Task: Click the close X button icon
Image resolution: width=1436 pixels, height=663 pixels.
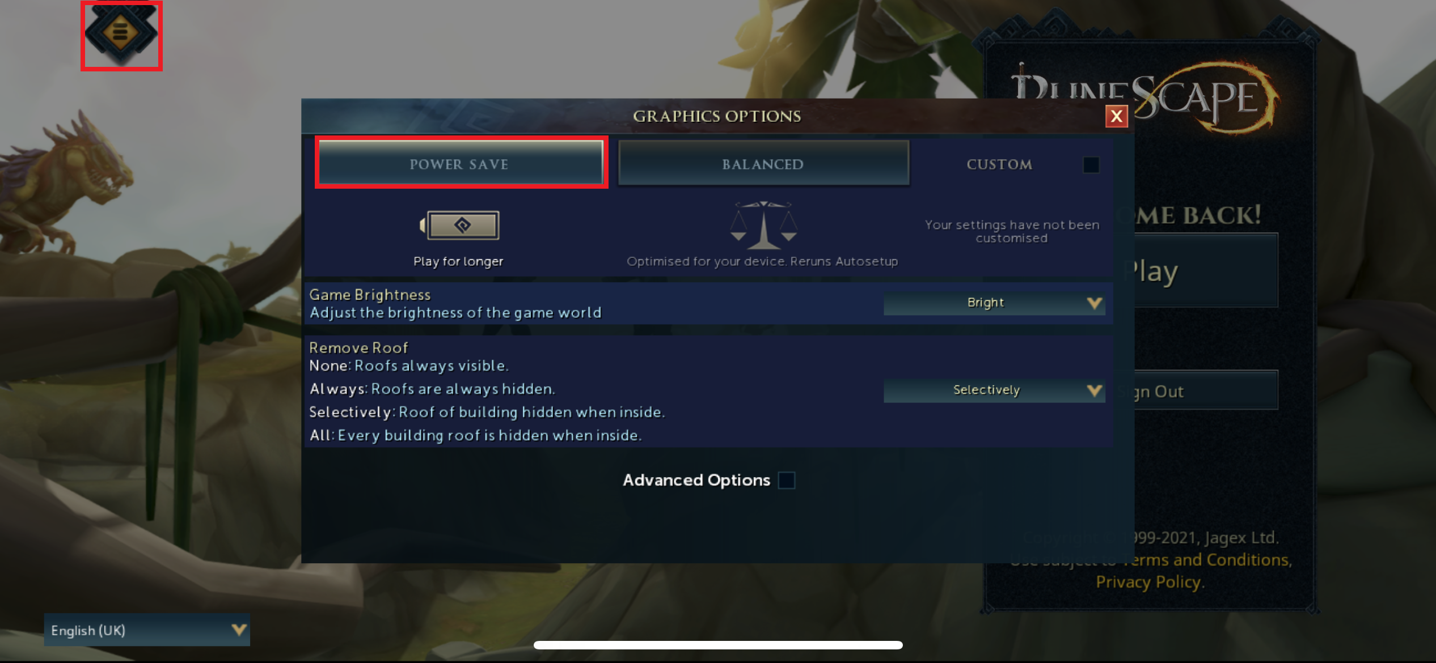Action: [1116, 116]
